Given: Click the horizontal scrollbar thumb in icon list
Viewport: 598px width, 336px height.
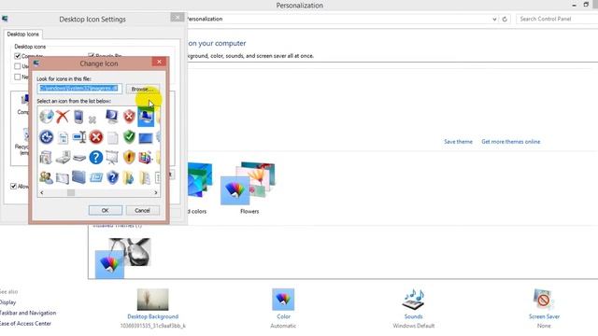Looking at the screenshot, I should (x=71, y=193).
